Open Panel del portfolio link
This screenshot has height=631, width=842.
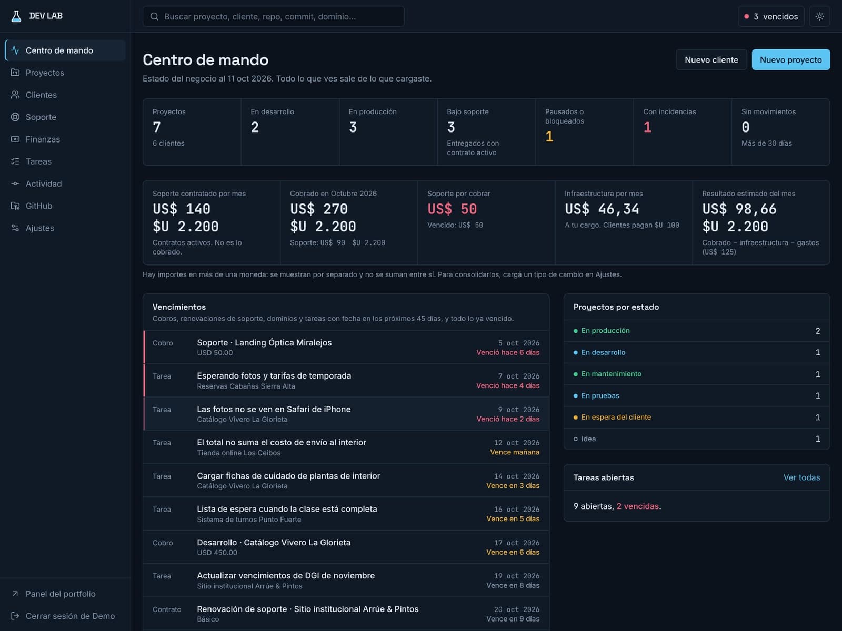coord(65,594)
